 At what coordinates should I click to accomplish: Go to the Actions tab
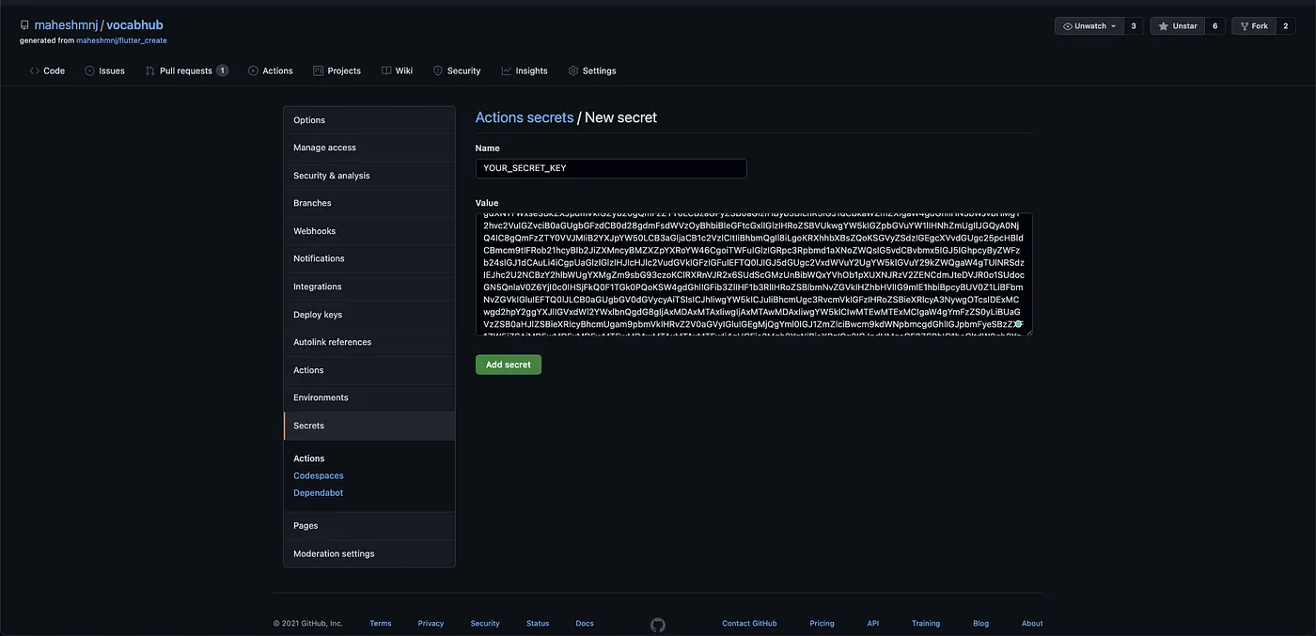point(271,70)
